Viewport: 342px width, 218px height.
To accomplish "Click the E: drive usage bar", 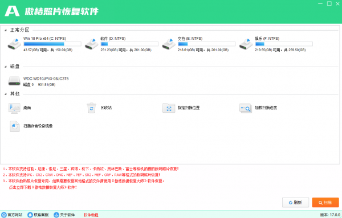I will point(206,44).
